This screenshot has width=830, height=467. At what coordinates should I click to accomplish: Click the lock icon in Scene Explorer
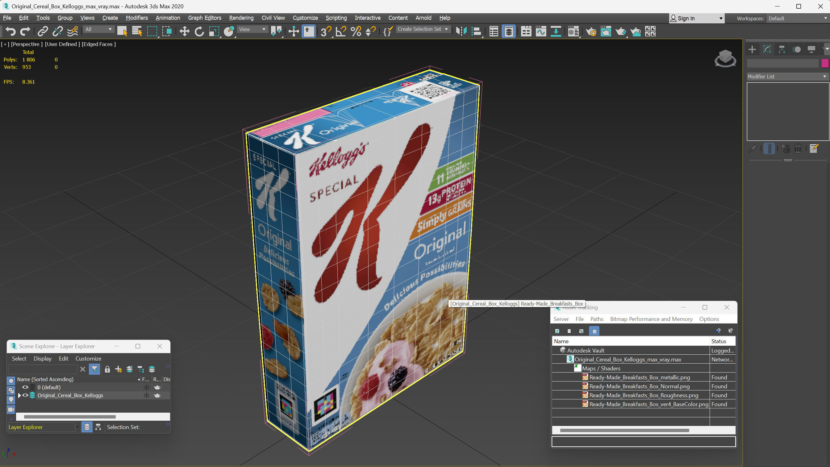(x=107, y=369)
